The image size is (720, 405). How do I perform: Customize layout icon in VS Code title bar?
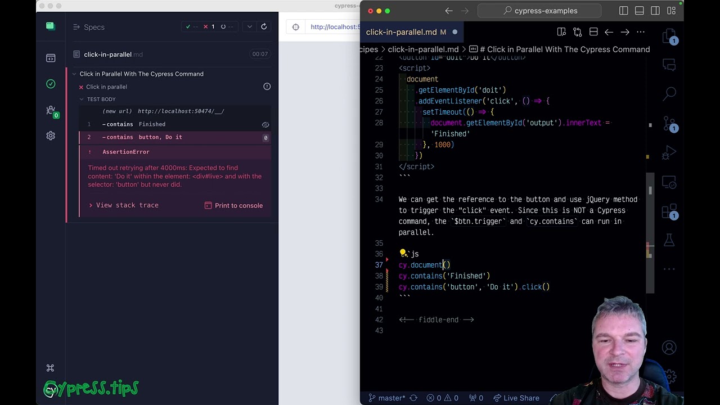671,11
